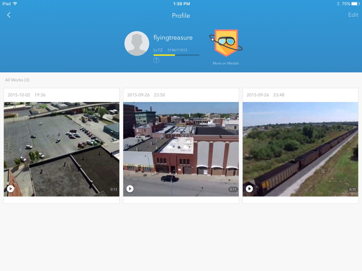Image resolution: width=362 pixels, height=271 pixels.
Task: Open the Edit profile option
Action: point(353,15)
